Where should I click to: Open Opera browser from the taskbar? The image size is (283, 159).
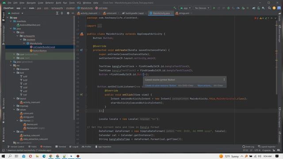click(x=31, y=156)
